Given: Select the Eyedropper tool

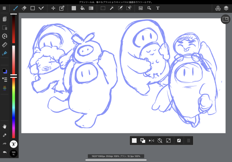Looking at the screenshot, I should click(5, 135).
